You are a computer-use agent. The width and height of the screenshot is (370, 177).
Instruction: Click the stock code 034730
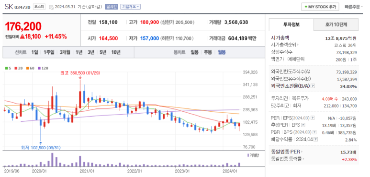22,7
